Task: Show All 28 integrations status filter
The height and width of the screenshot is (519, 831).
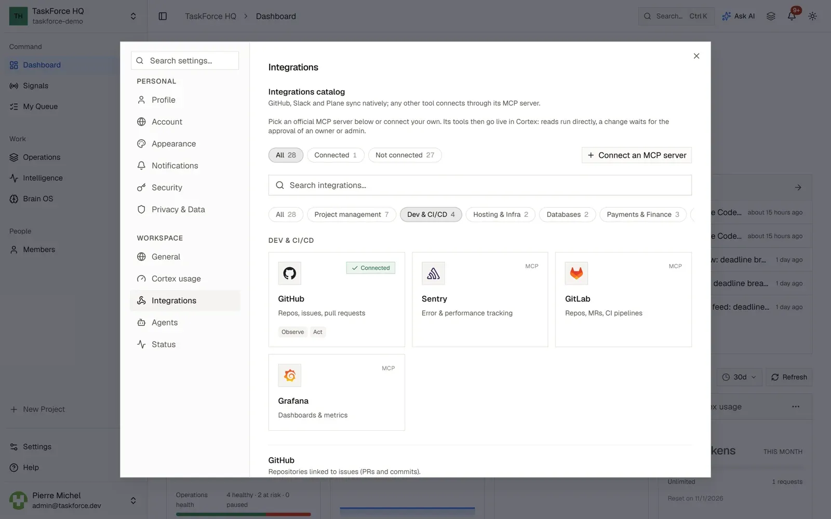Action: pyautogui.click(x=286, y=155)
